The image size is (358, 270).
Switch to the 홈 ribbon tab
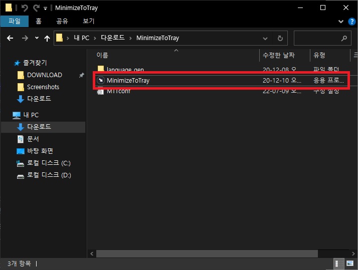pos(38,21)
